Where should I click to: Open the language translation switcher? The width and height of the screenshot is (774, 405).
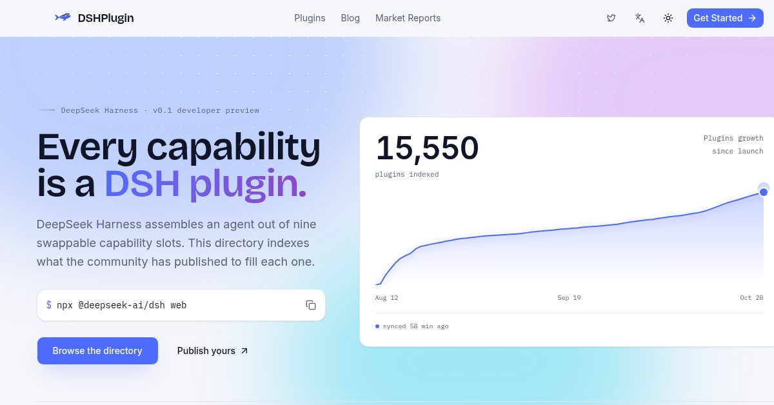pos(640,18)
